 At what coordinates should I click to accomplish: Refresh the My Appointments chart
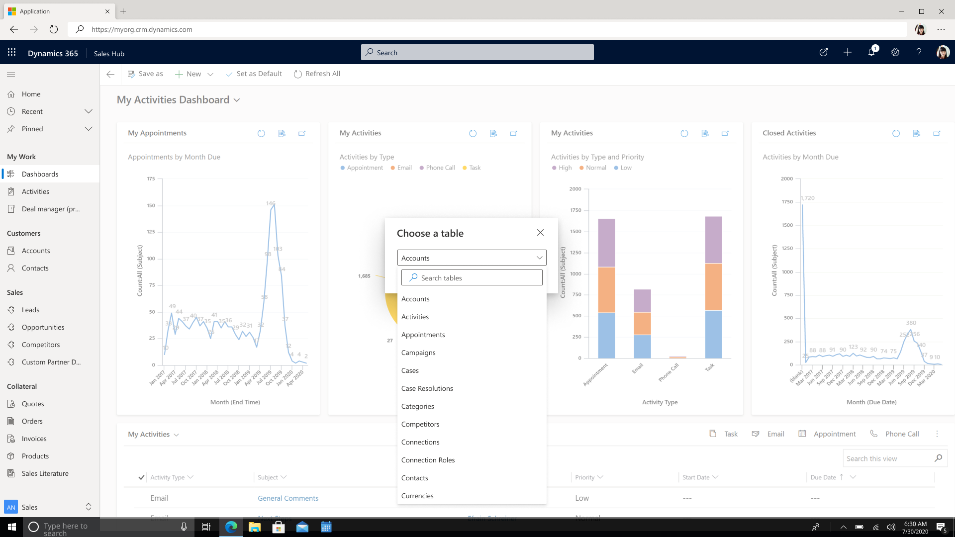click(x=261, y=133)
